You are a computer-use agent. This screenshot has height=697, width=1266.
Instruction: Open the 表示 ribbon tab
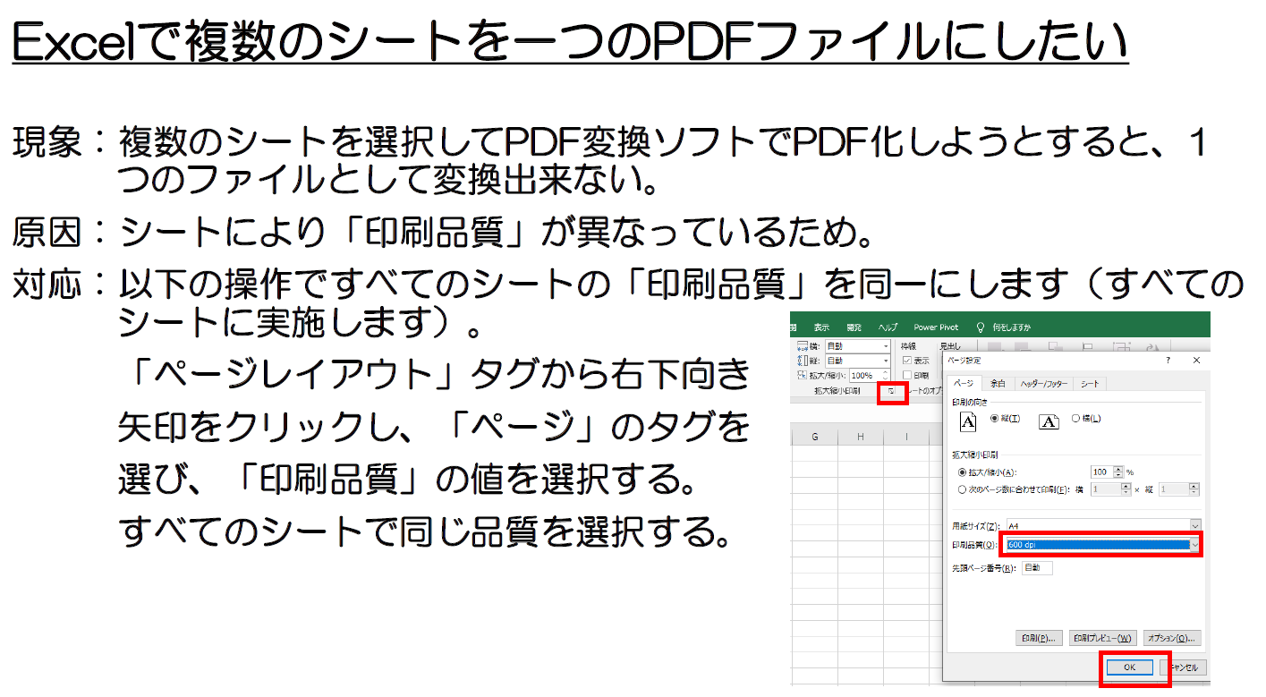[x=821, y=327]
